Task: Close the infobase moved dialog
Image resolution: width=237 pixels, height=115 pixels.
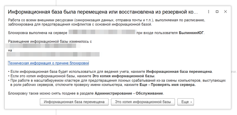Action: pos(225,12)
